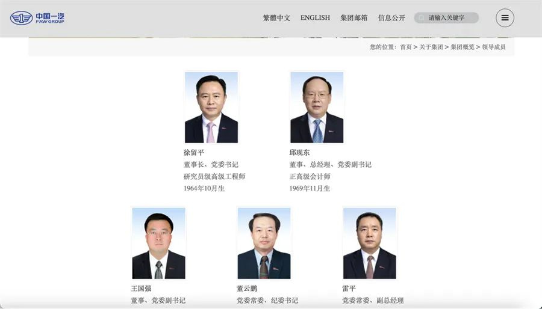Viewport: 542px width, 309px height.
Task: Select the name 董云鹏
Action: tap(247, 289)
